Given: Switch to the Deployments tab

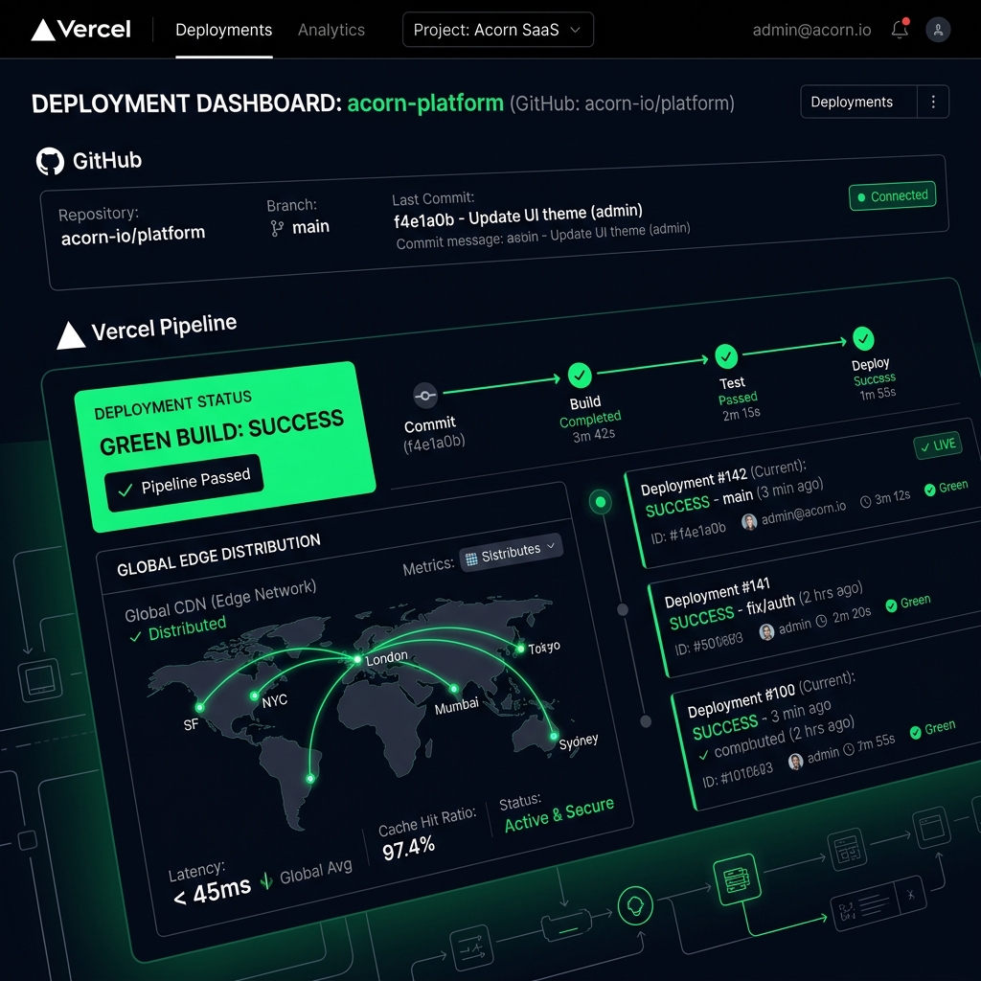Looking at the screenshot, I should click(x=223, y=30).
